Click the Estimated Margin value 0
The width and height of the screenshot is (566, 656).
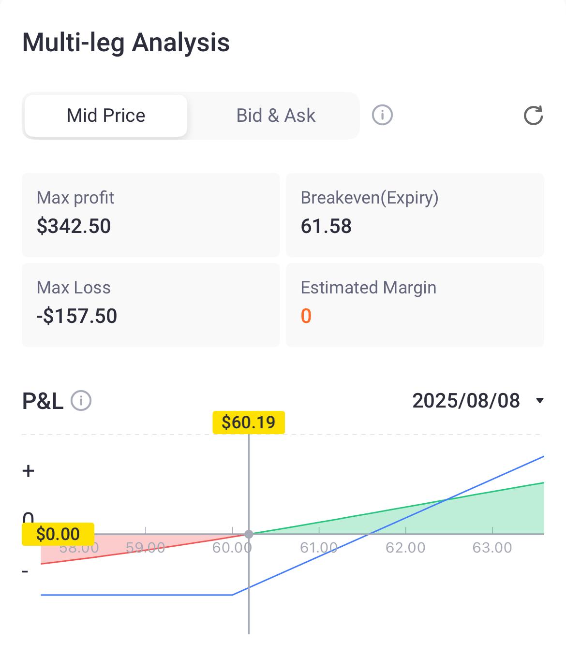click(x=306, y=316)
